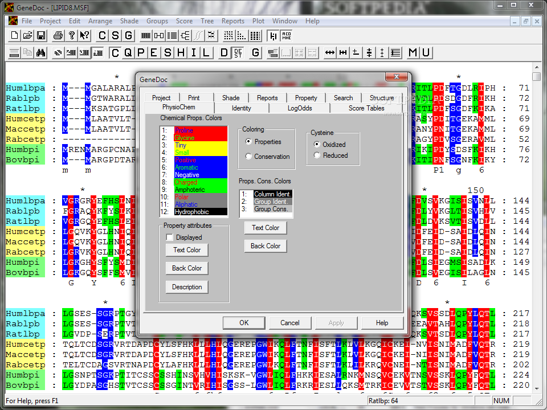This screenshot has width=547, height=410.
Task: Select the Oxidized cysteine radio button
Action: tap(317, 144)
